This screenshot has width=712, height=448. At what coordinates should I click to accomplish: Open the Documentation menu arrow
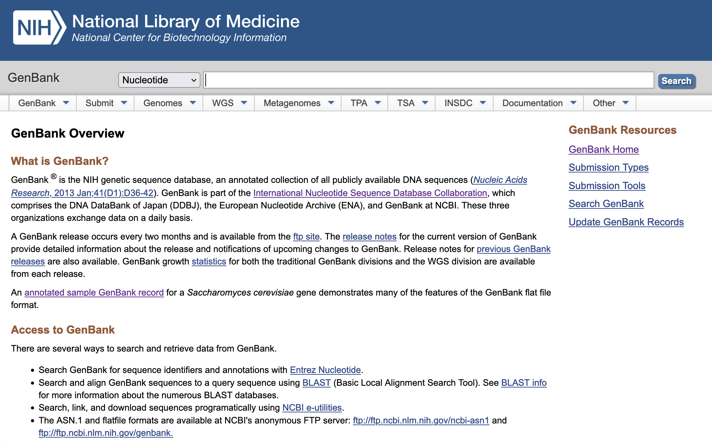[573, 103]
